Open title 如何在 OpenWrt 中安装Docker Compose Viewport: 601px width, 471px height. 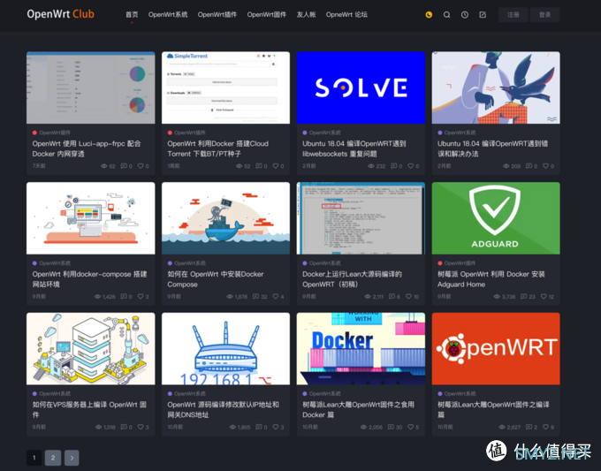[x=216, y=279]
